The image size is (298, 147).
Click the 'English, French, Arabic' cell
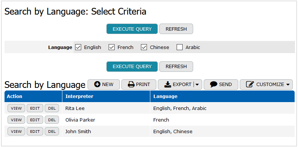tap(222, 108)
